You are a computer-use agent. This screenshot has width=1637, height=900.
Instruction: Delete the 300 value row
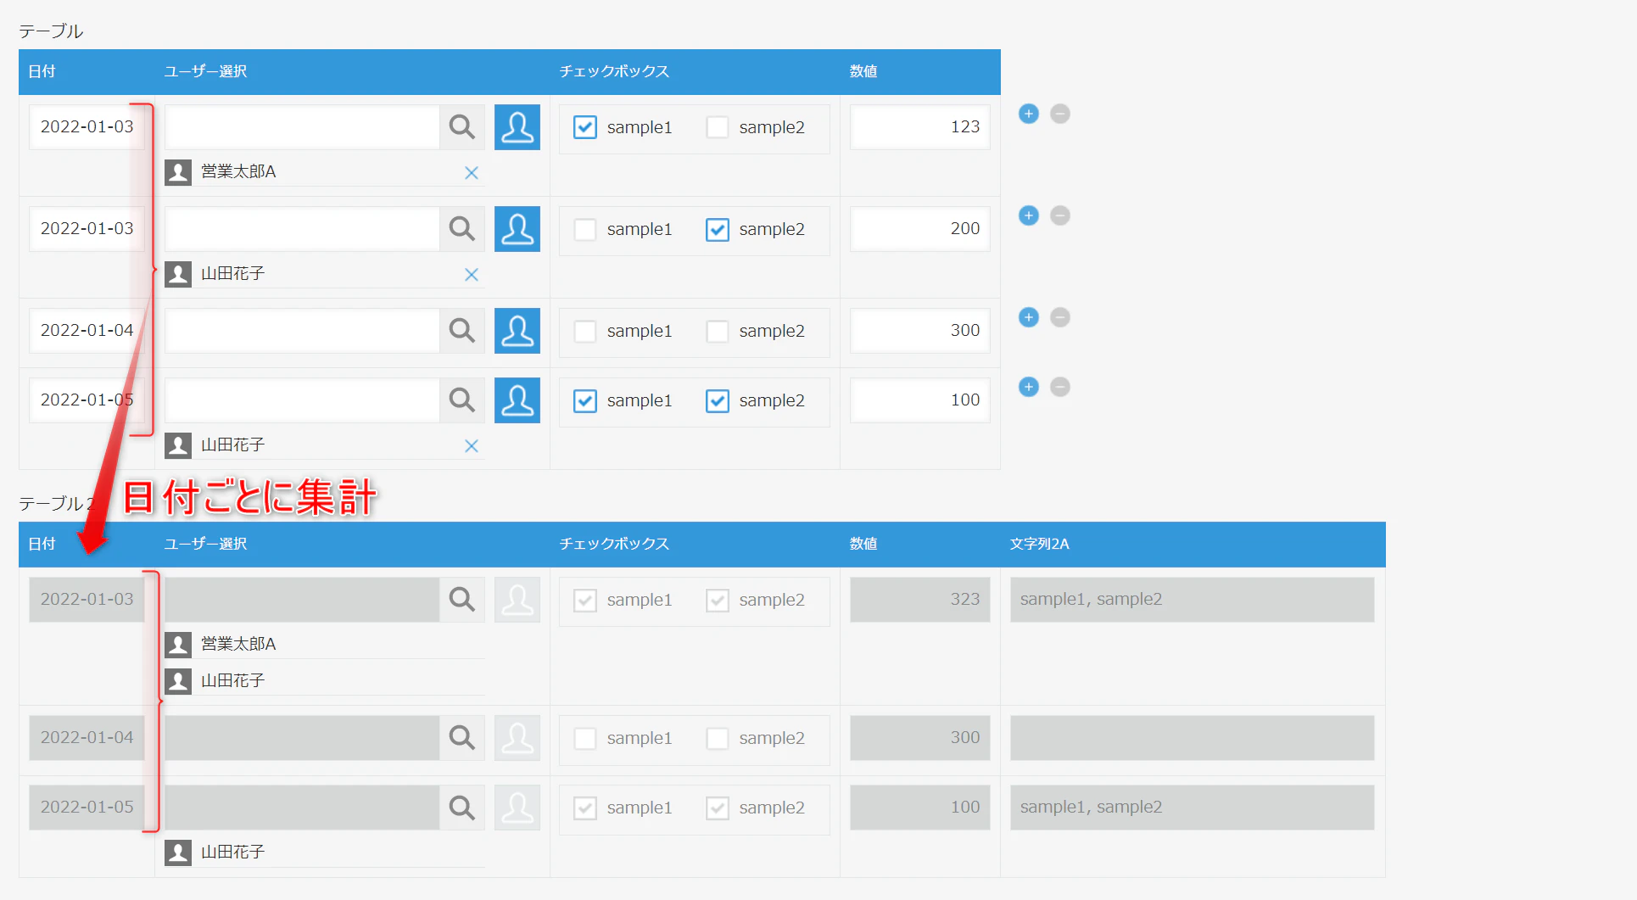(x=1060, y=317)
